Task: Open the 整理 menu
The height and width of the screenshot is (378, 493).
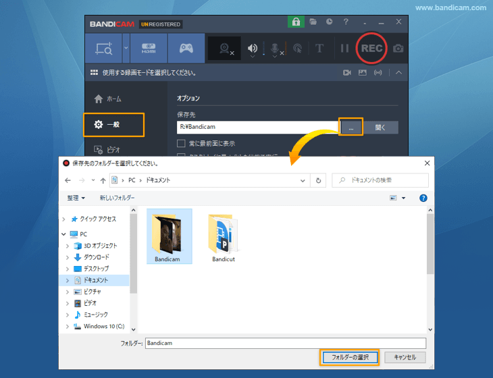Action: coord(76,198)
